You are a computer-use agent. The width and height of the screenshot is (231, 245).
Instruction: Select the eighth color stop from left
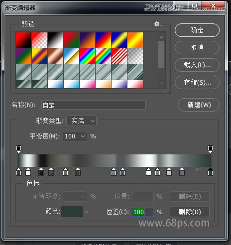pos(122,172)
